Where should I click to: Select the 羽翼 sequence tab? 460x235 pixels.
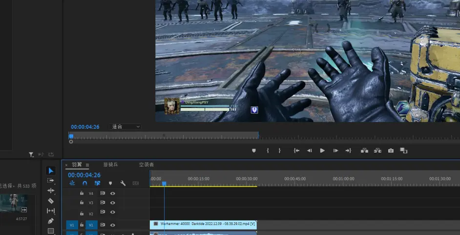point(77,165)
